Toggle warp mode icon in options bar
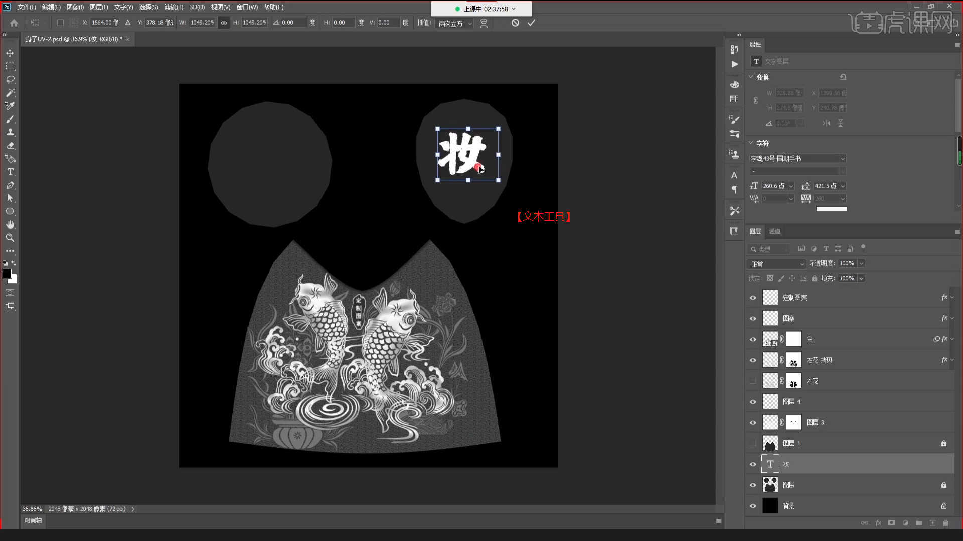Viewport: 963px width, 541px height. 484,23
